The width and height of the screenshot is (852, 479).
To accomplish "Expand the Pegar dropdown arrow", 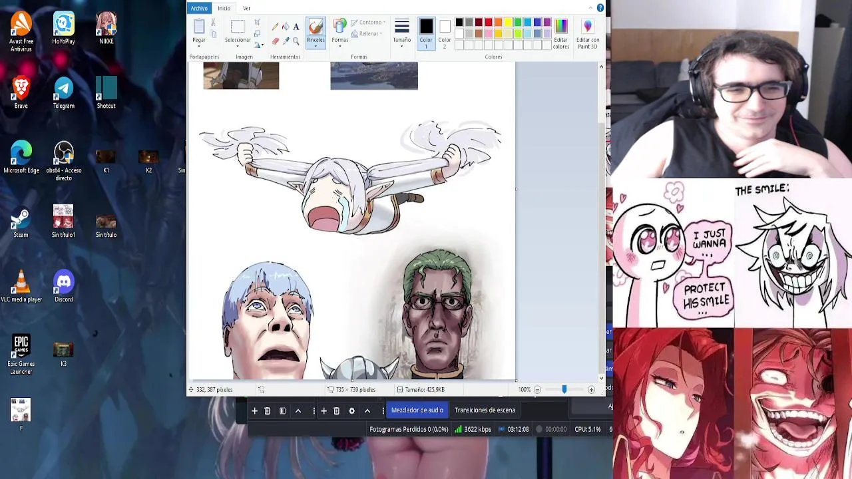I will 199,45.
